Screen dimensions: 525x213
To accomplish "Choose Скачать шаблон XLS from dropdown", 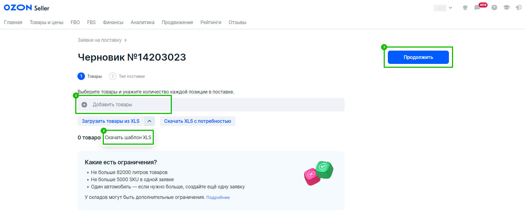I will point(128,137).
